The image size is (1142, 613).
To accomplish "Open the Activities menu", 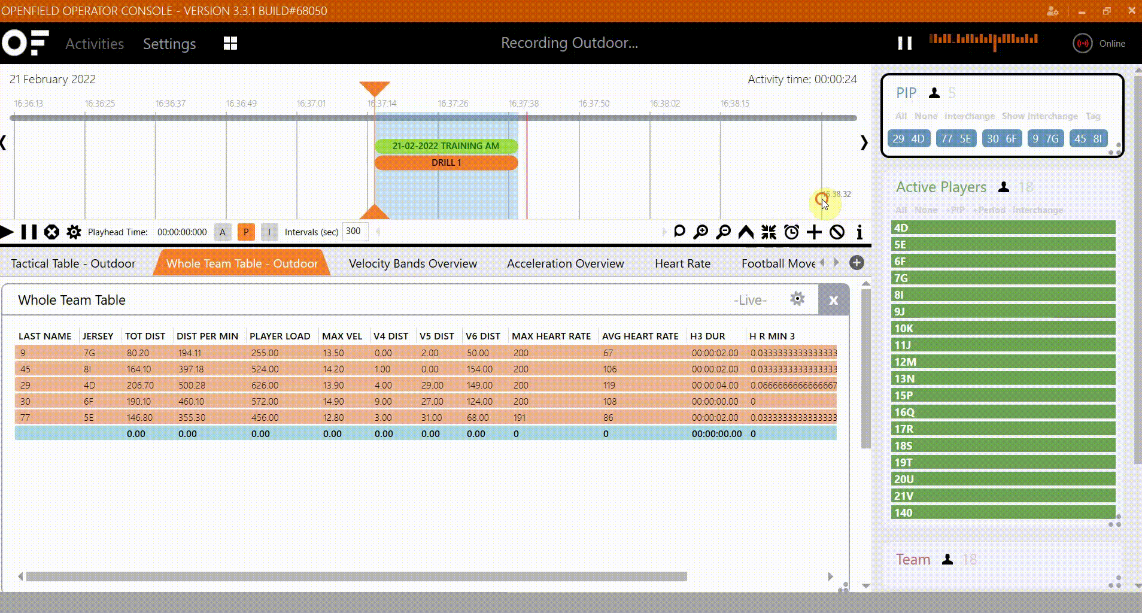I will pos(95,44).
